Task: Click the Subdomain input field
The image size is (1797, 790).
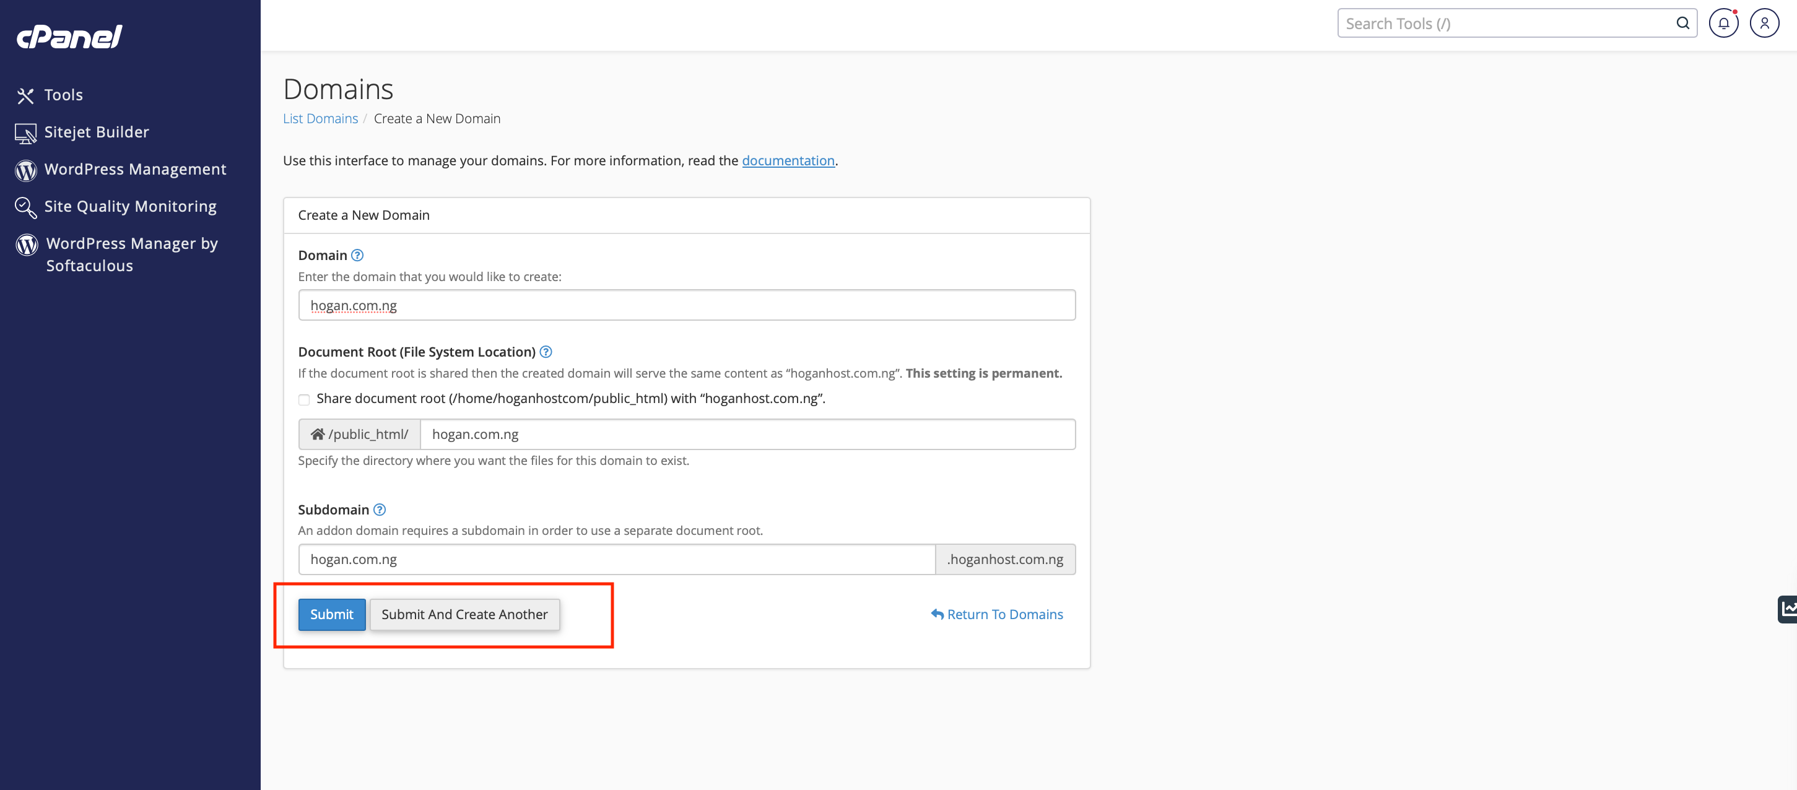Action: point(617,559)
